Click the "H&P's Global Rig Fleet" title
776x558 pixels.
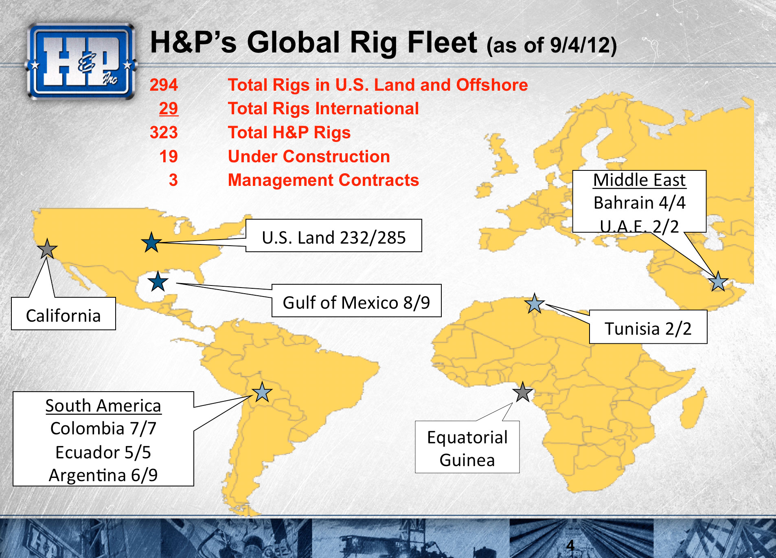pyautogui.click(x=313, y=42)
